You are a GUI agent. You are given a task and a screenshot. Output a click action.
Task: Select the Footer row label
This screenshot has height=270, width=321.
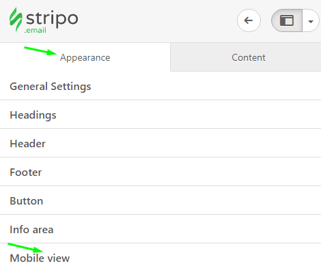(26, 172)
